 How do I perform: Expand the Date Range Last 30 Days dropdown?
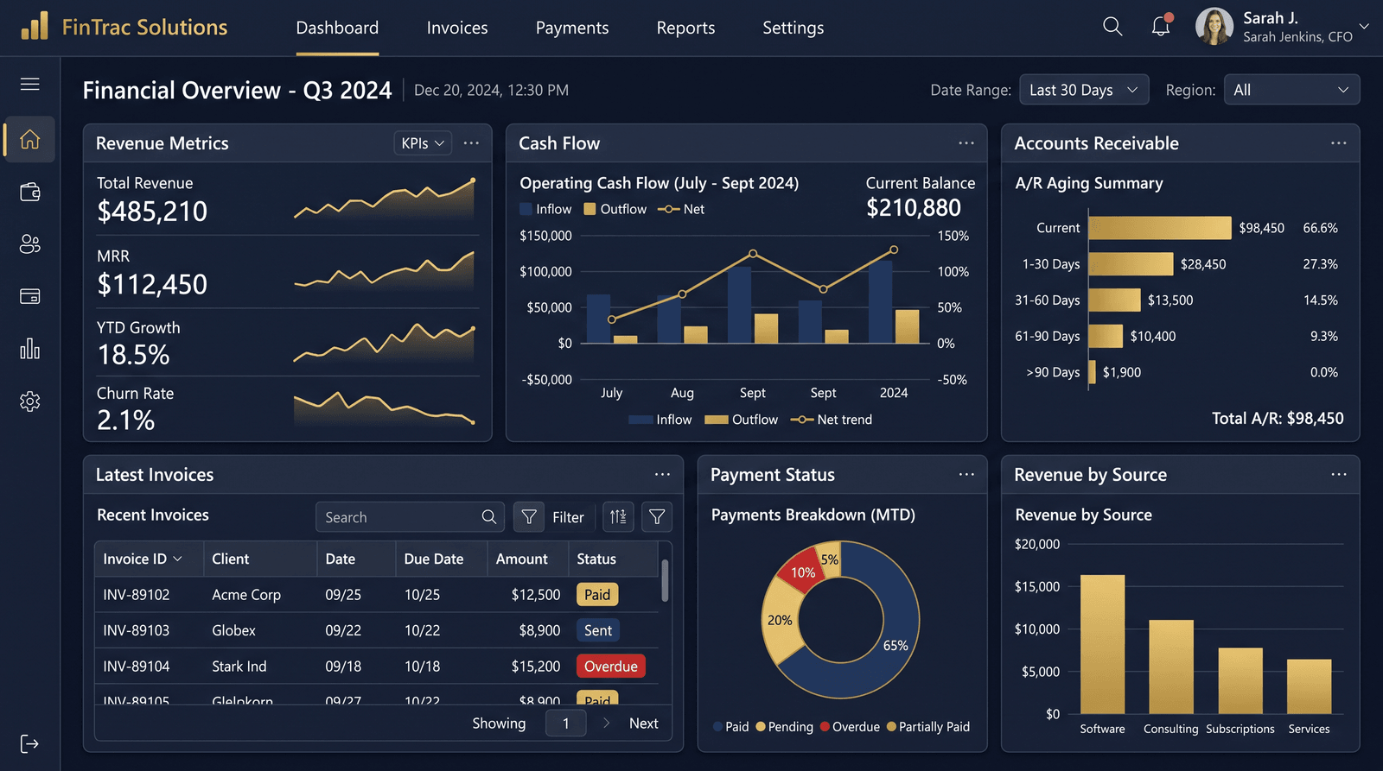coord(1084,90)
